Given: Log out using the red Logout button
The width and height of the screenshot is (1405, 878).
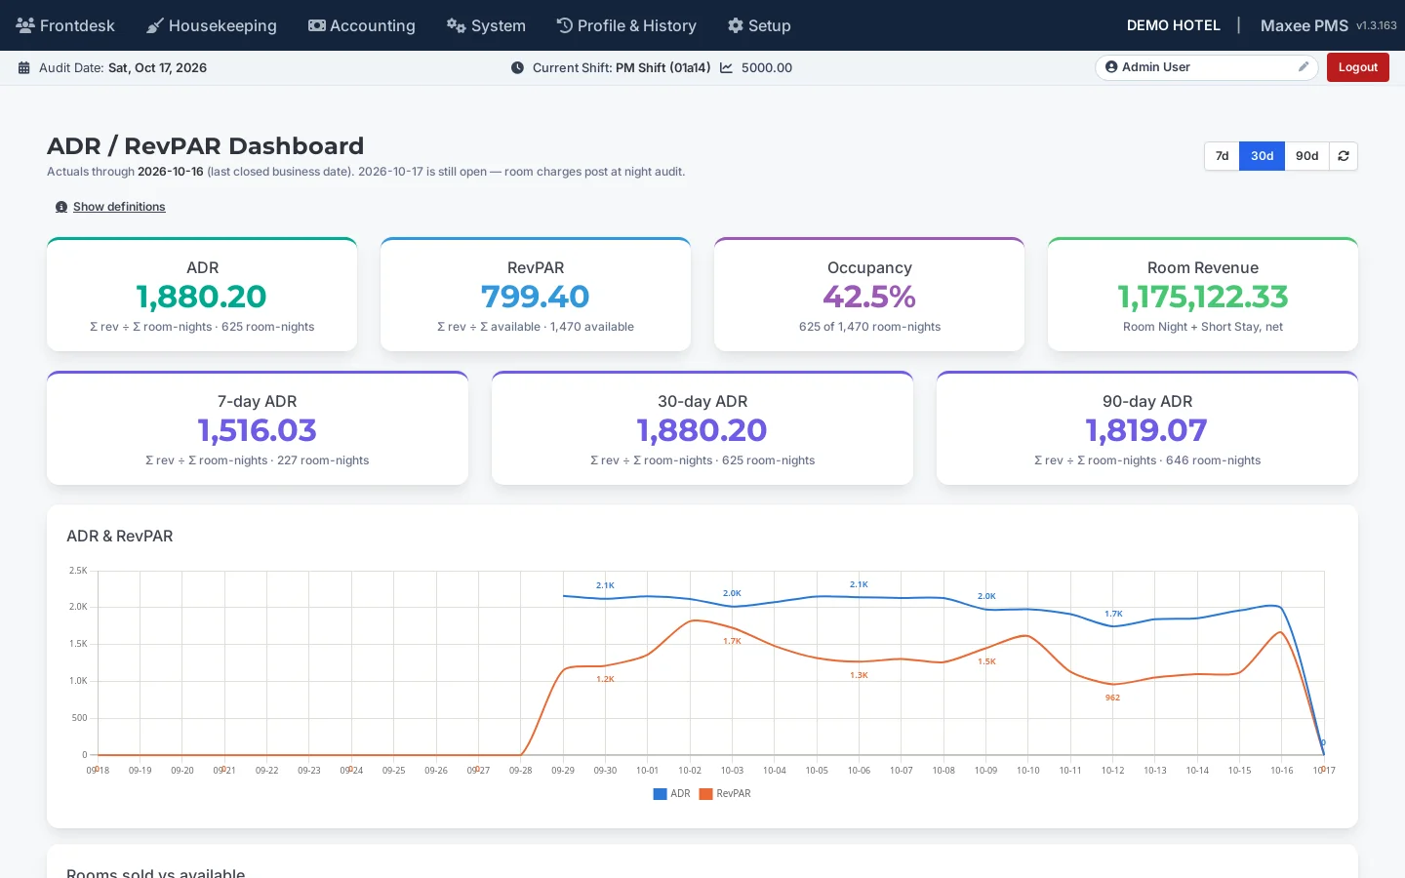Looking at the screenshot, I should [1357, 67].
